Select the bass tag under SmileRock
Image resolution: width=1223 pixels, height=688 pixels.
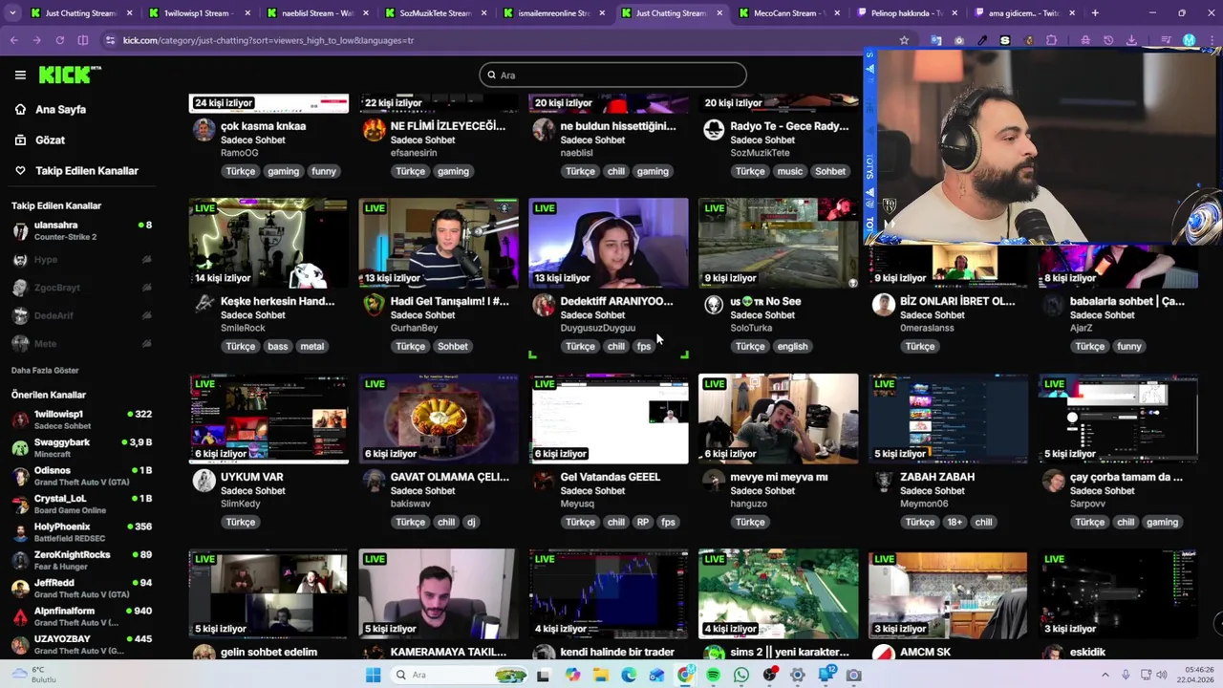click(x=277, y=346)
